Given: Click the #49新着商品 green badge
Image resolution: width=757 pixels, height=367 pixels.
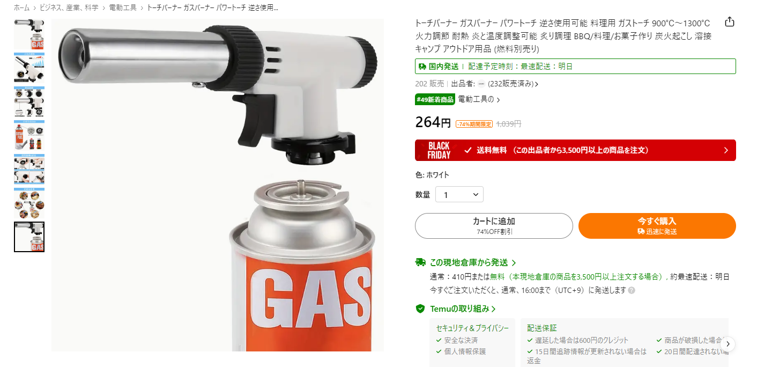Looking at the screenshot, I should coord(435,100).
